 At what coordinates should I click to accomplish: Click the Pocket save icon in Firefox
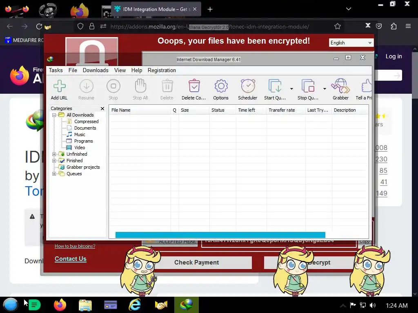point(379,26)
